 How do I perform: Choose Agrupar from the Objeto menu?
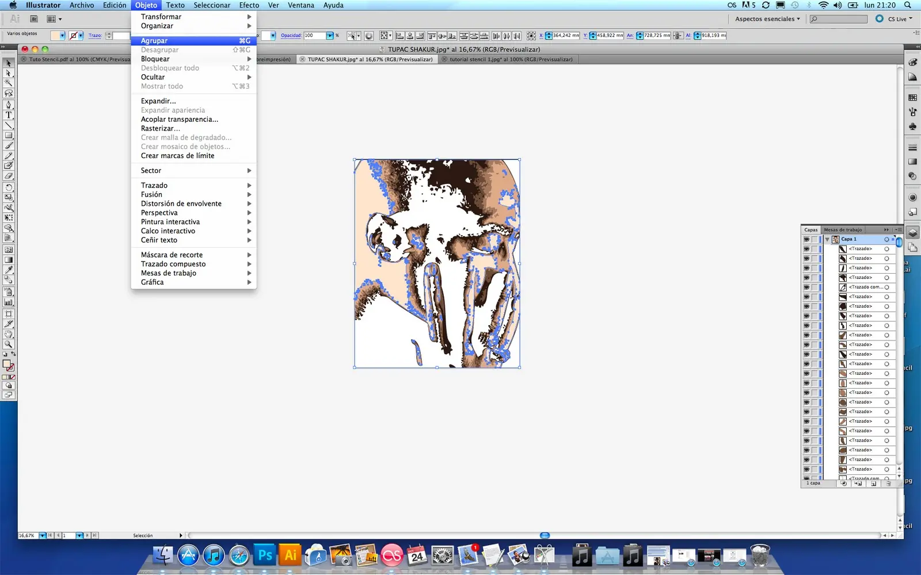(x=193, y=41)
